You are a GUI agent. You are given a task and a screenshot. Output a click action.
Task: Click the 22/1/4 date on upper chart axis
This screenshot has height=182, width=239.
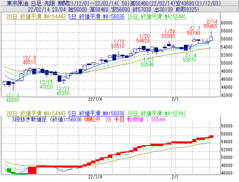point(95,99)
